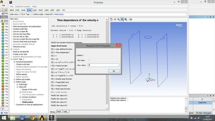Click 'Mesh decomposition and optimization' item
Image resolution: width=215 pixels, height=121 pixels.
pos(27,27)
